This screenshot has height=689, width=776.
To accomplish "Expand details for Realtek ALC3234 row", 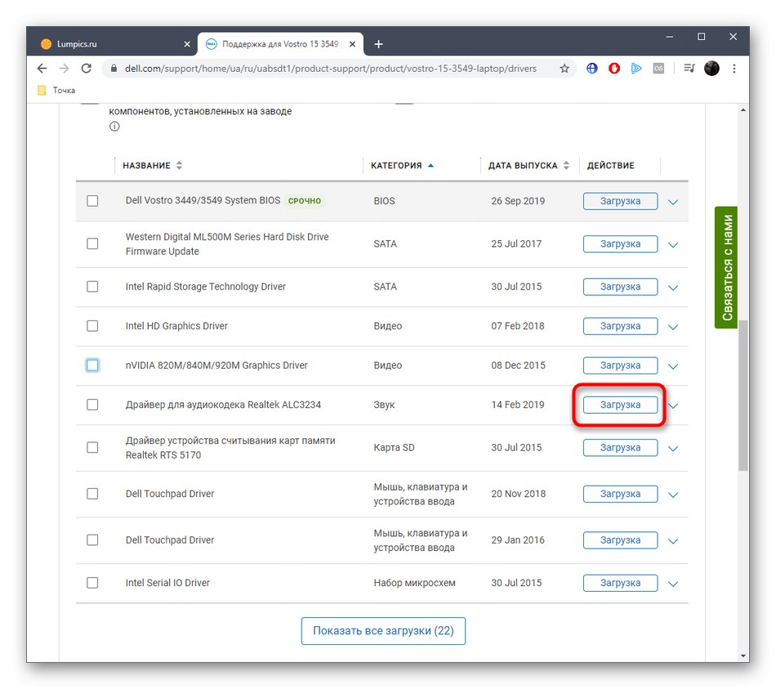I will 673,405.
